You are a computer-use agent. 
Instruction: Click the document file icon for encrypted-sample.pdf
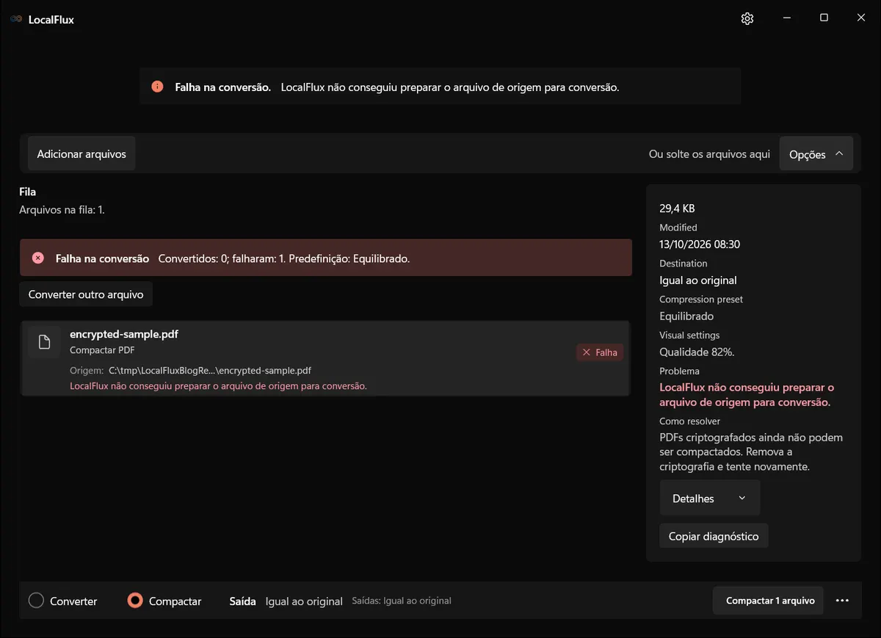(44, 342)
